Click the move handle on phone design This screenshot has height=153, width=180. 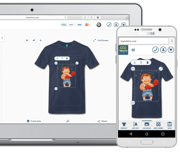[x=133, y=69]
